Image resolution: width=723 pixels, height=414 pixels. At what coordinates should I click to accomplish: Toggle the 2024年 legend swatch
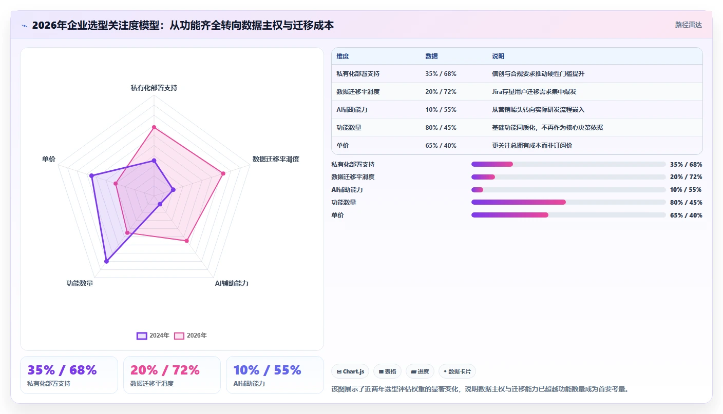point(142,336)
